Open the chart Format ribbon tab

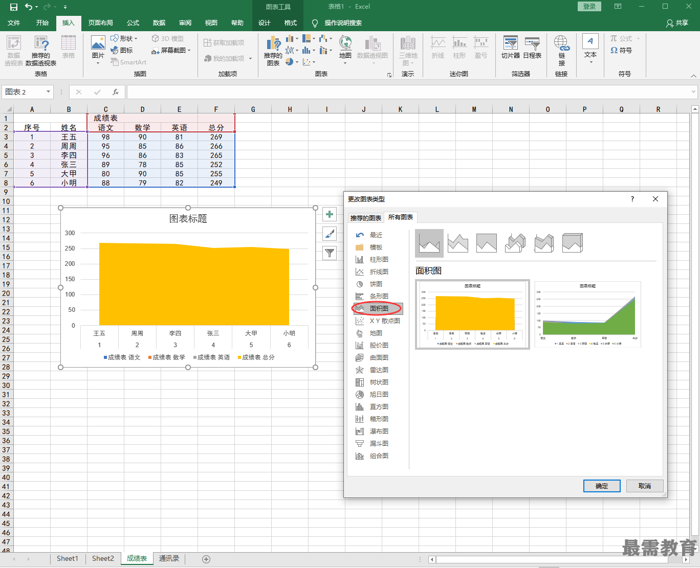tap(291, 23)
